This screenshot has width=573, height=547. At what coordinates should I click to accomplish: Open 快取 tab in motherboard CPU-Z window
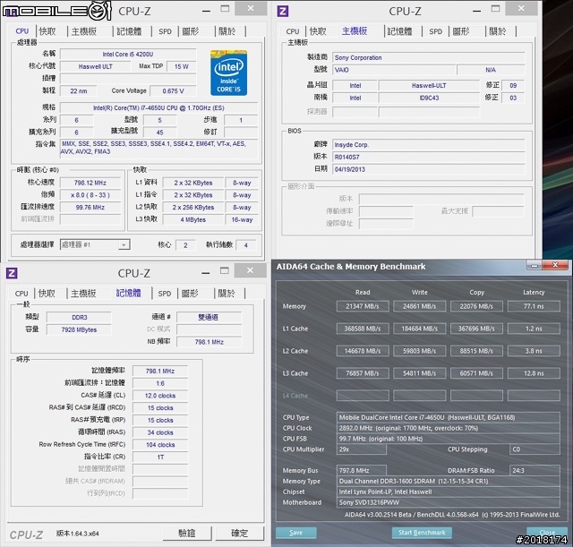[x=318, y=31]
